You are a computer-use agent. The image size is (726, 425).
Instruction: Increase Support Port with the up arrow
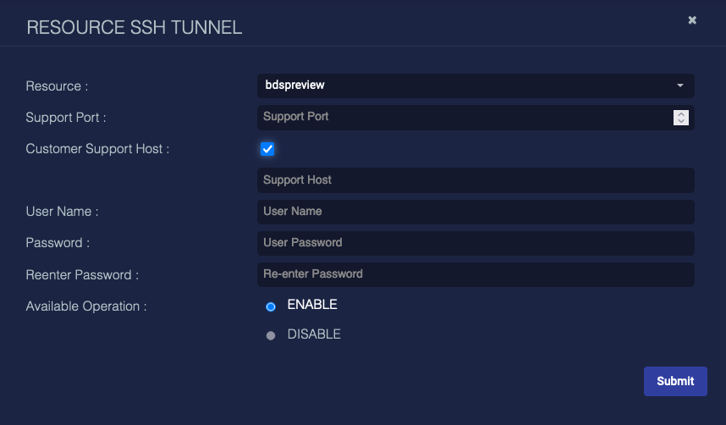(x=681, y=113)
